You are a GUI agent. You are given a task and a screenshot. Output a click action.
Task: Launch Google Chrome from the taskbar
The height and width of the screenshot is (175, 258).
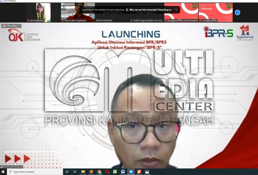point(99,172)
